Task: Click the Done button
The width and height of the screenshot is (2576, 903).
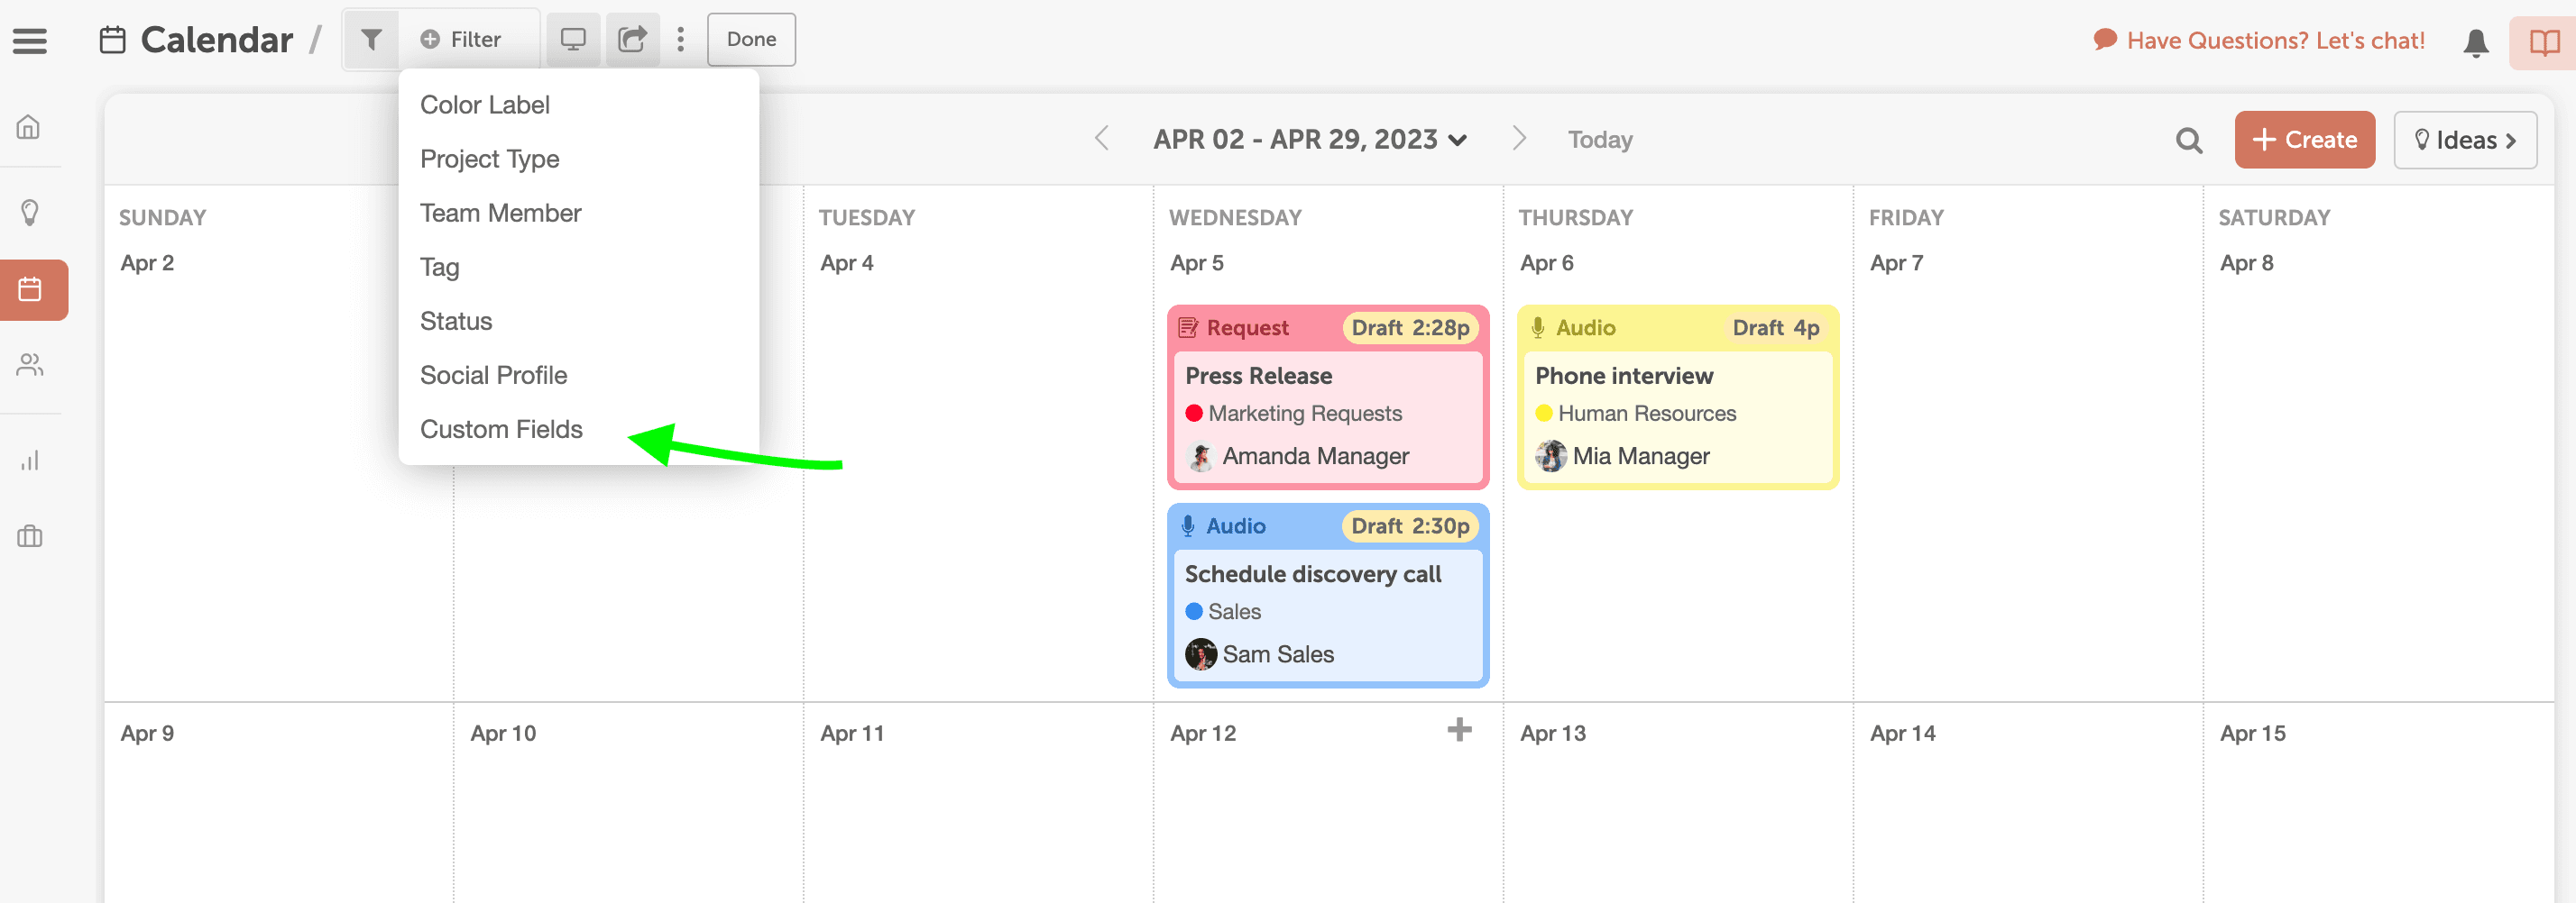Action: click(x=751, y=39)
